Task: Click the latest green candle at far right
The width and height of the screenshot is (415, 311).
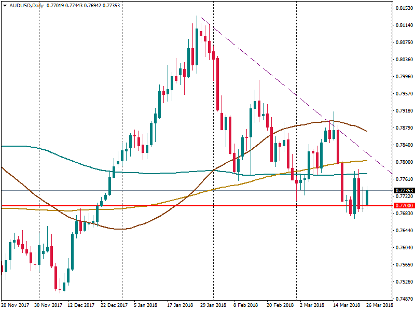Action: pyautogui.click(x=367, y=197)
